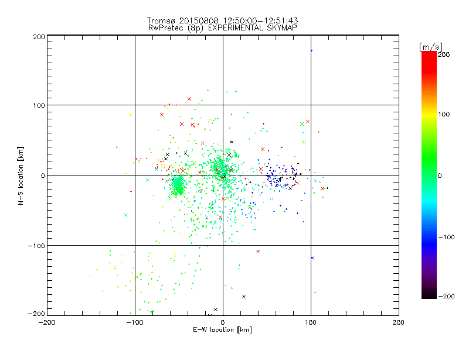Click the colorbar tick label "0"
Image resolution: width=469 pixels, height=351 pixels.
point(440,176)
